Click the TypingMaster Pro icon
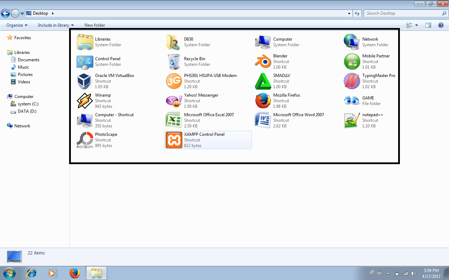The image size is (449, 280). tap(352, 81)
